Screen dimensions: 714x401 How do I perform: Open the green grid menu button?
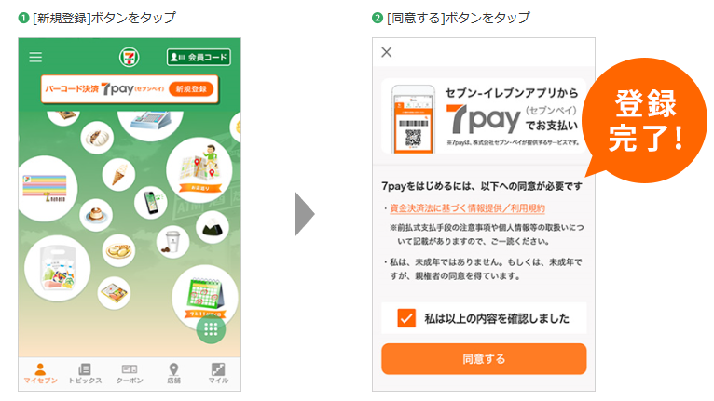tap(211, 329)
